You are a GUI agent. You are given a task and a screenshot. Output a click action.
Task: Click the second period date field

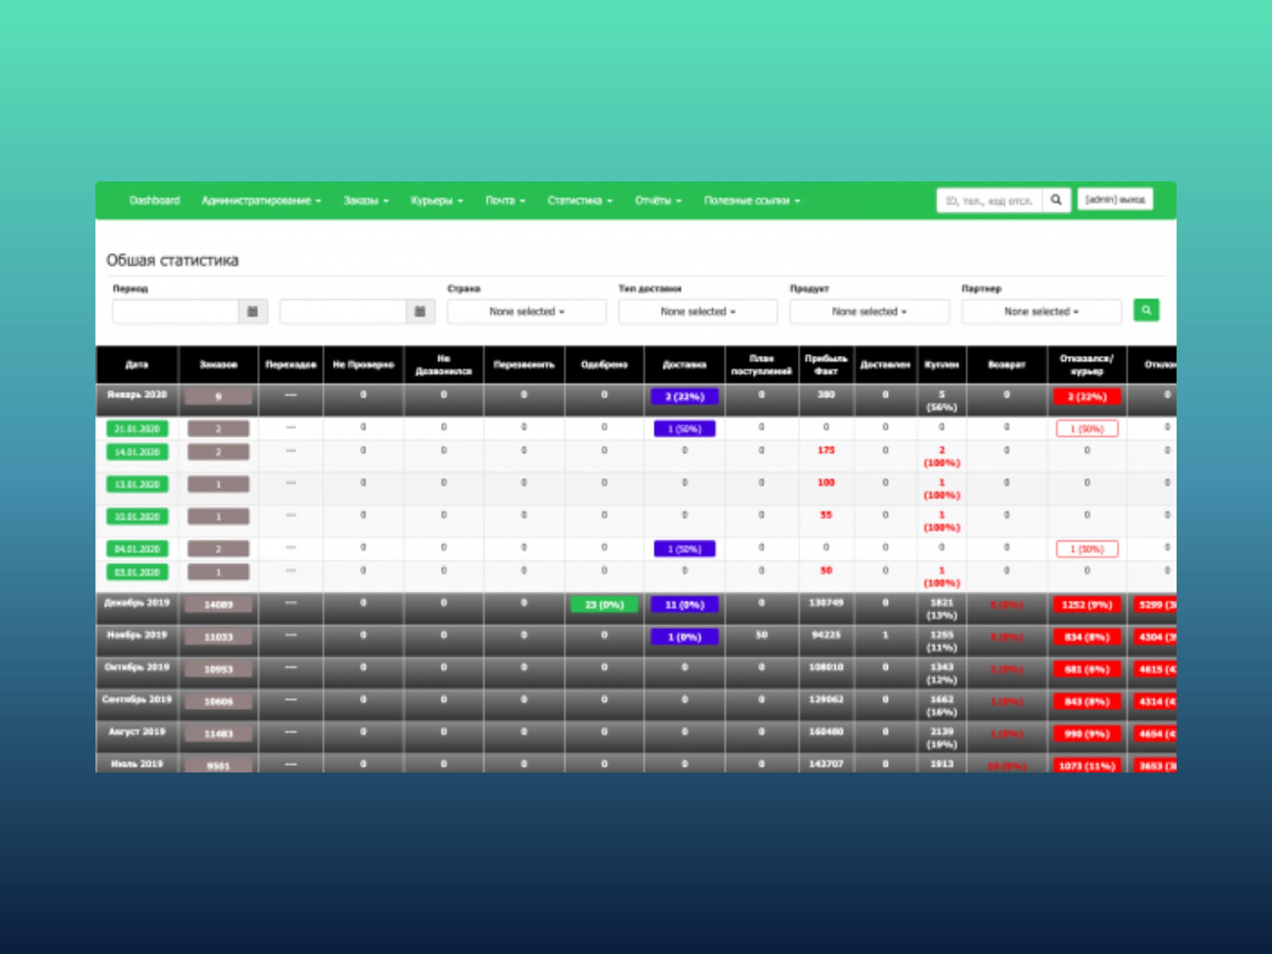pyautogui.click(x=343, y=311)
